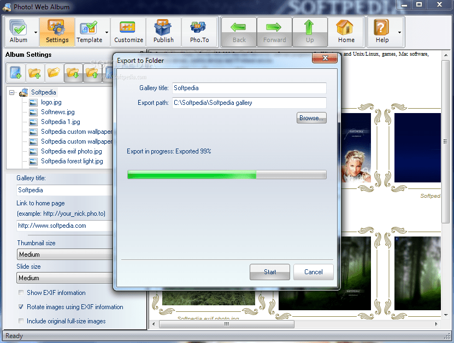Image resolution: width=454 pixels, height=343 pixels.
Task: Open the Help button dropdown arrow
Action: pyautogui.click(x=399, y=32)
